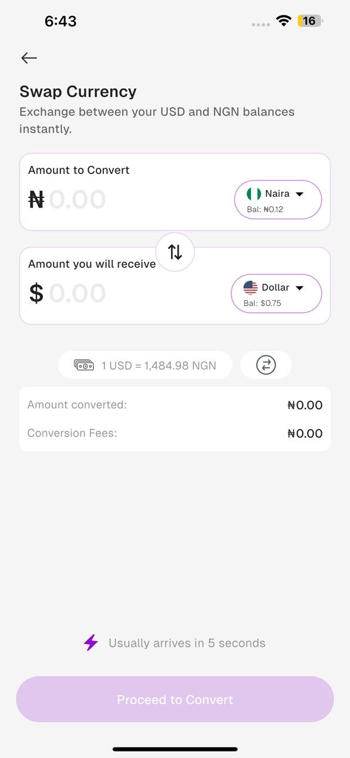Viewport: 350px width, 758px height.
Task: Tap the battery indicator showing 16
Action: (x=311, y=21)
